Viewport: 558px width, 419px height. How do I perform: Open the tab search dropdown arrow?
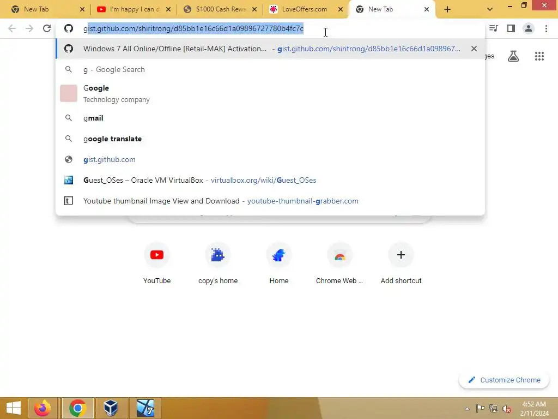(x=490, y=9)
